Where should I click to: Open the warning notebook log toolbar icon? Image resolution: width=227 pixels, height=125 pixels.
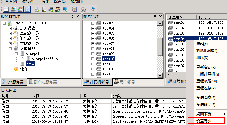tap(74, 10)
